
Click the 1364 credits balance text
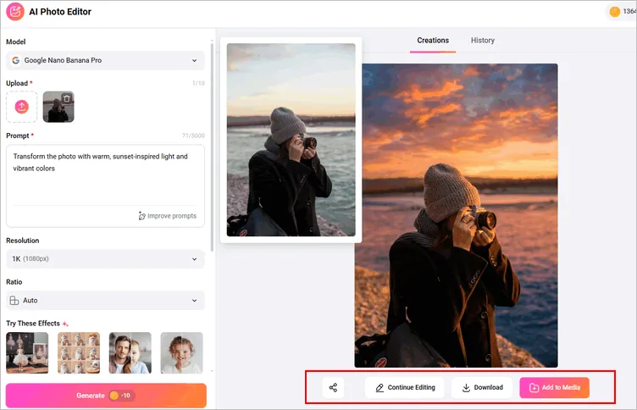pyautogui.click(x=629, y=11)
